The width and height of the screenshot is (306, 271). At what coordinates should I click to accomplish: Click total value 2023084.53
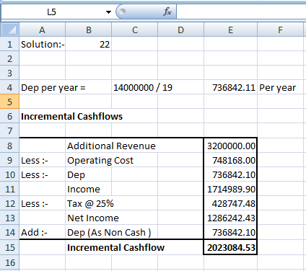pyautogui.click(x=231, y=247)
